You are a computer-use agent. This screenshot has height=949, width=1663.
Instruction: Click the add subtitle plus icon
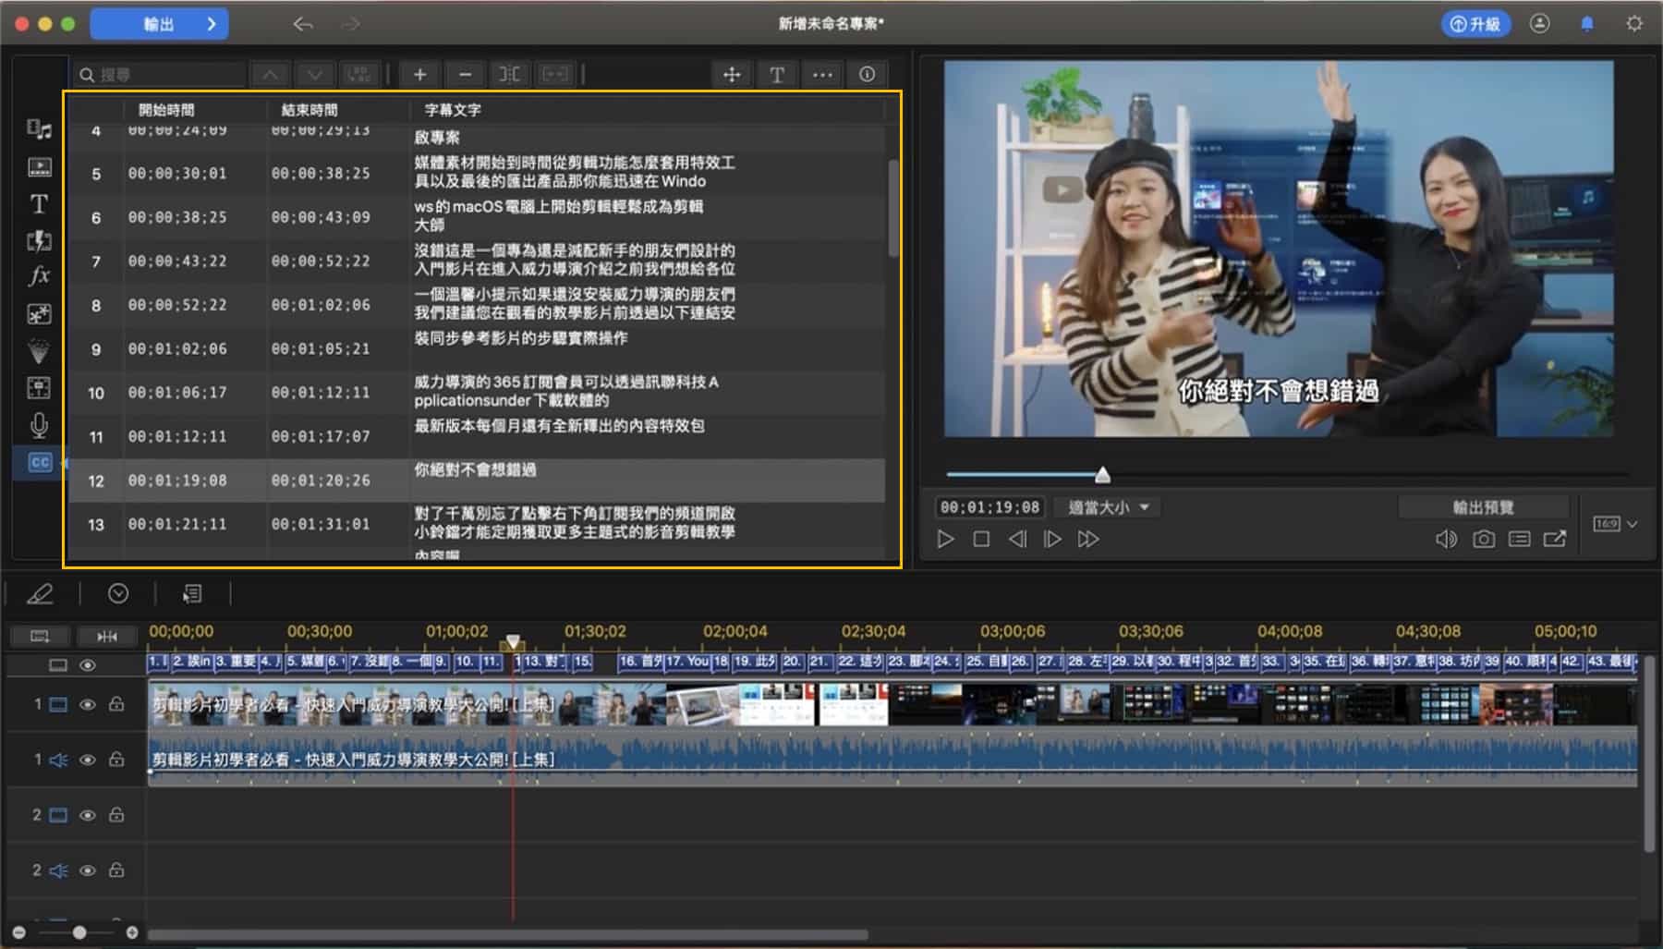[419, 75]
